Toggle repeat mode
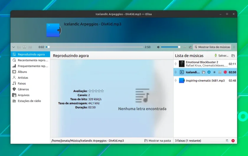This screenshot has width=248, height=156. (x=190, y=47)
